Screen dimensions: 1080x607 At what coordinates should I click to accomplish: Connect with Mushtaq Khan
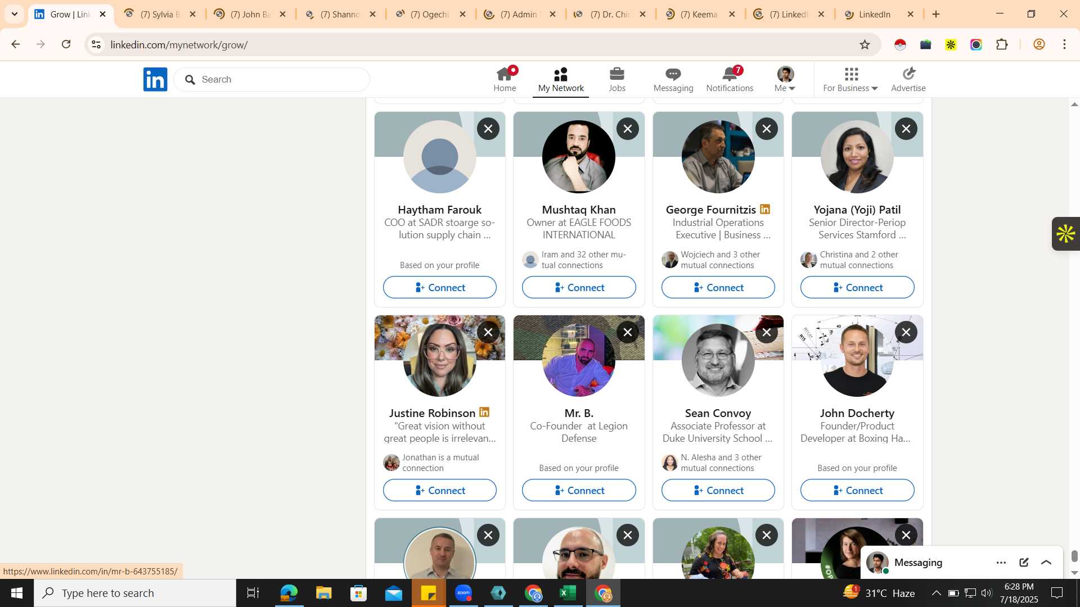(x=579, y=287)
